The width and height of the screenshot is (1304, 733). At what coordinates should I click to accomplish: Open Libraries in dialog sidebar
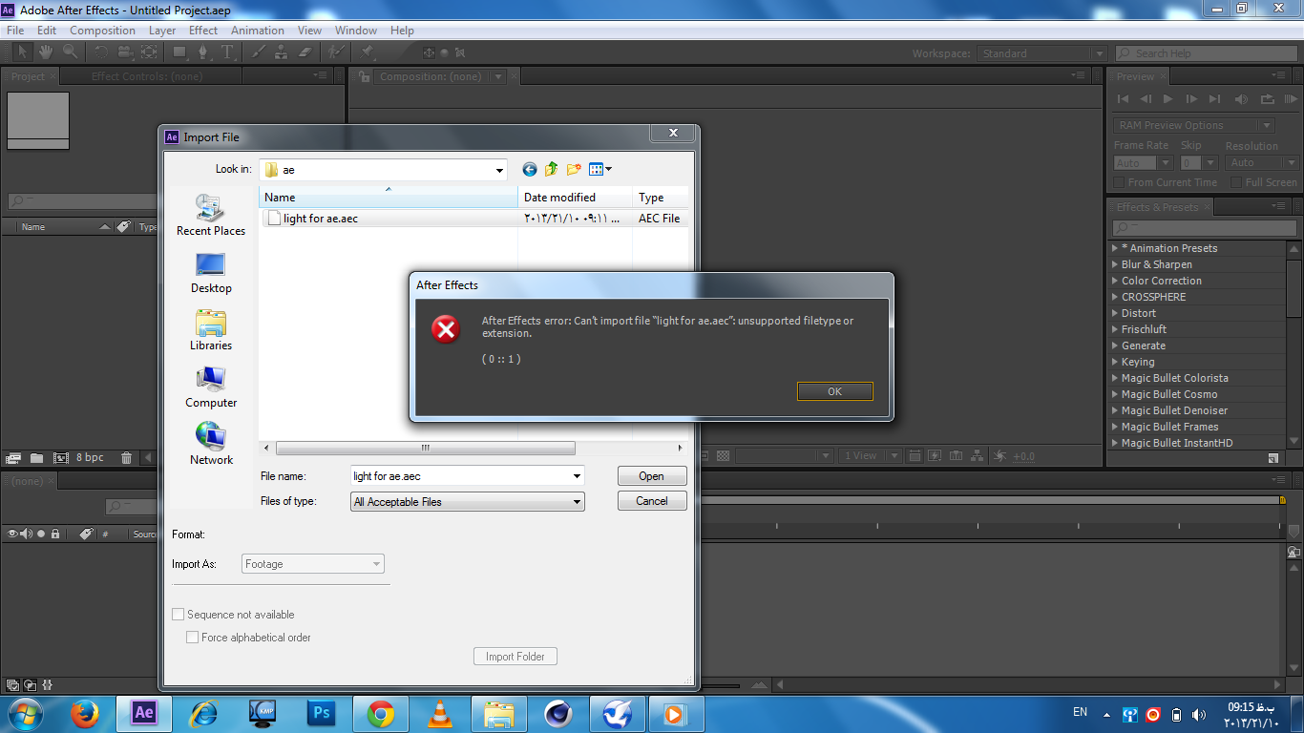(211, 330)
